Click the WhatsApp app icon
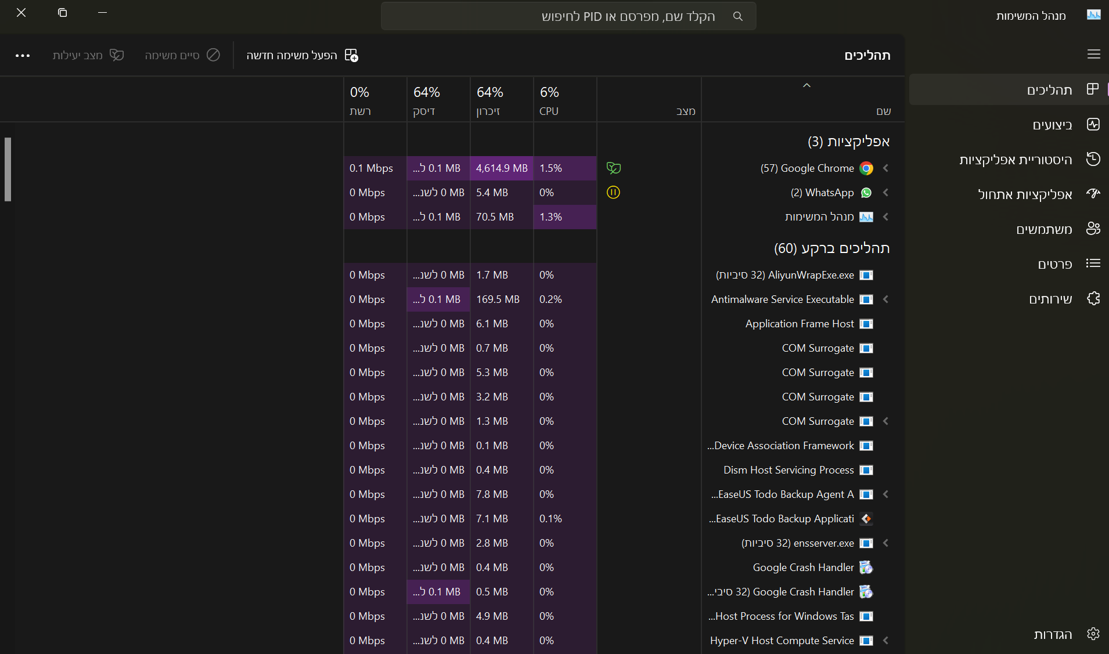The height and width of the screenshot is (654, 1109). [x=866, y=193]
